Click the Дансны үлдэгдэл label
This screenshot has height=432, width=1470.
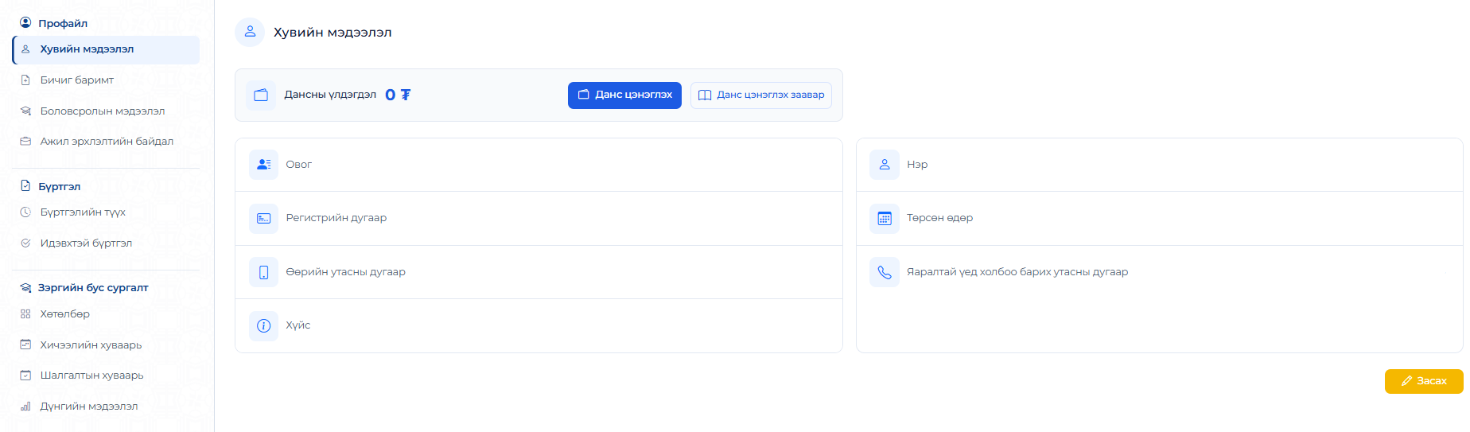point(330,95)
